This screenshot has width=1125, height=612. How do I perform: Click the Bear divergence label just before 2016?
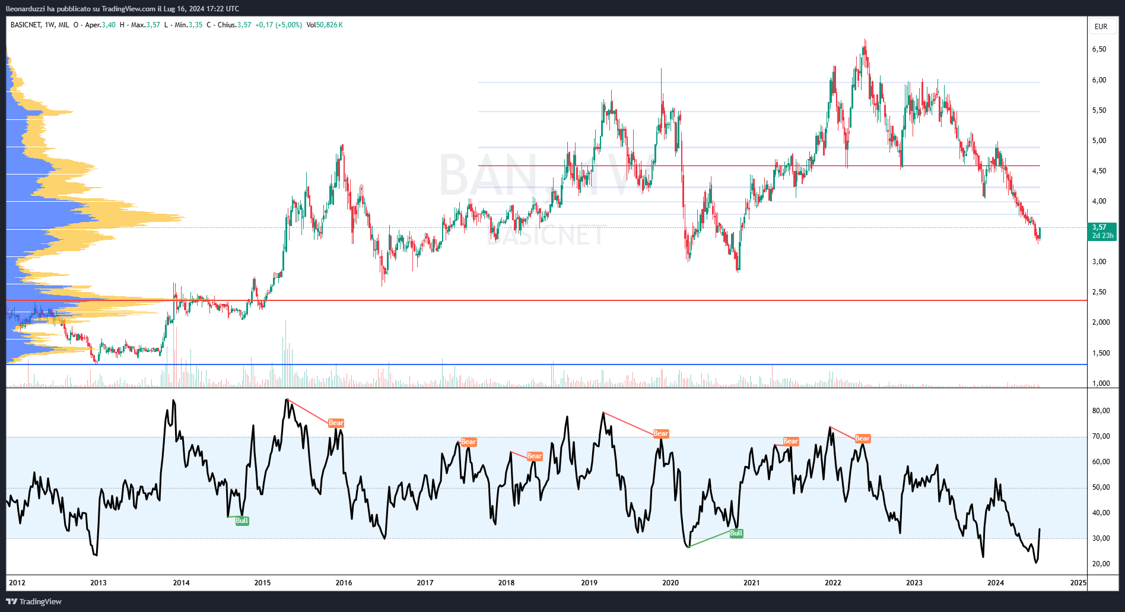336,423
